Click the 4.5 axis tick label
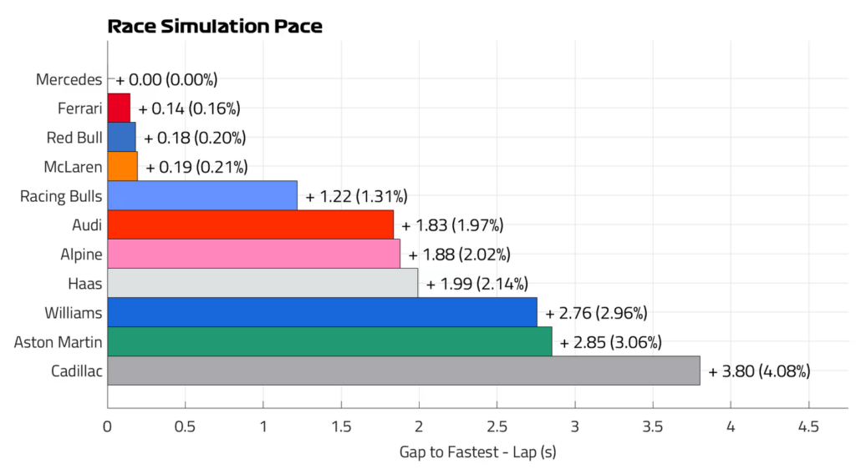 click(x=808, y=426)
